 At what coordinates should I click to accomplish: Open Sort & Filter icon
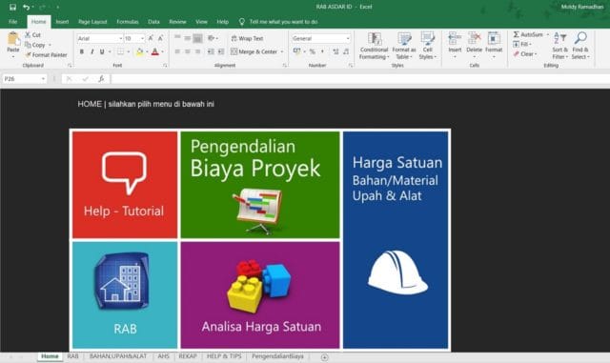(x=559, y=38)
